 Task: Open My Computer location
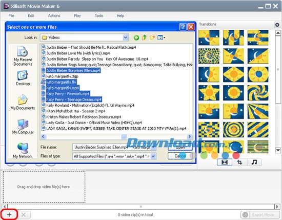(23, 127)
